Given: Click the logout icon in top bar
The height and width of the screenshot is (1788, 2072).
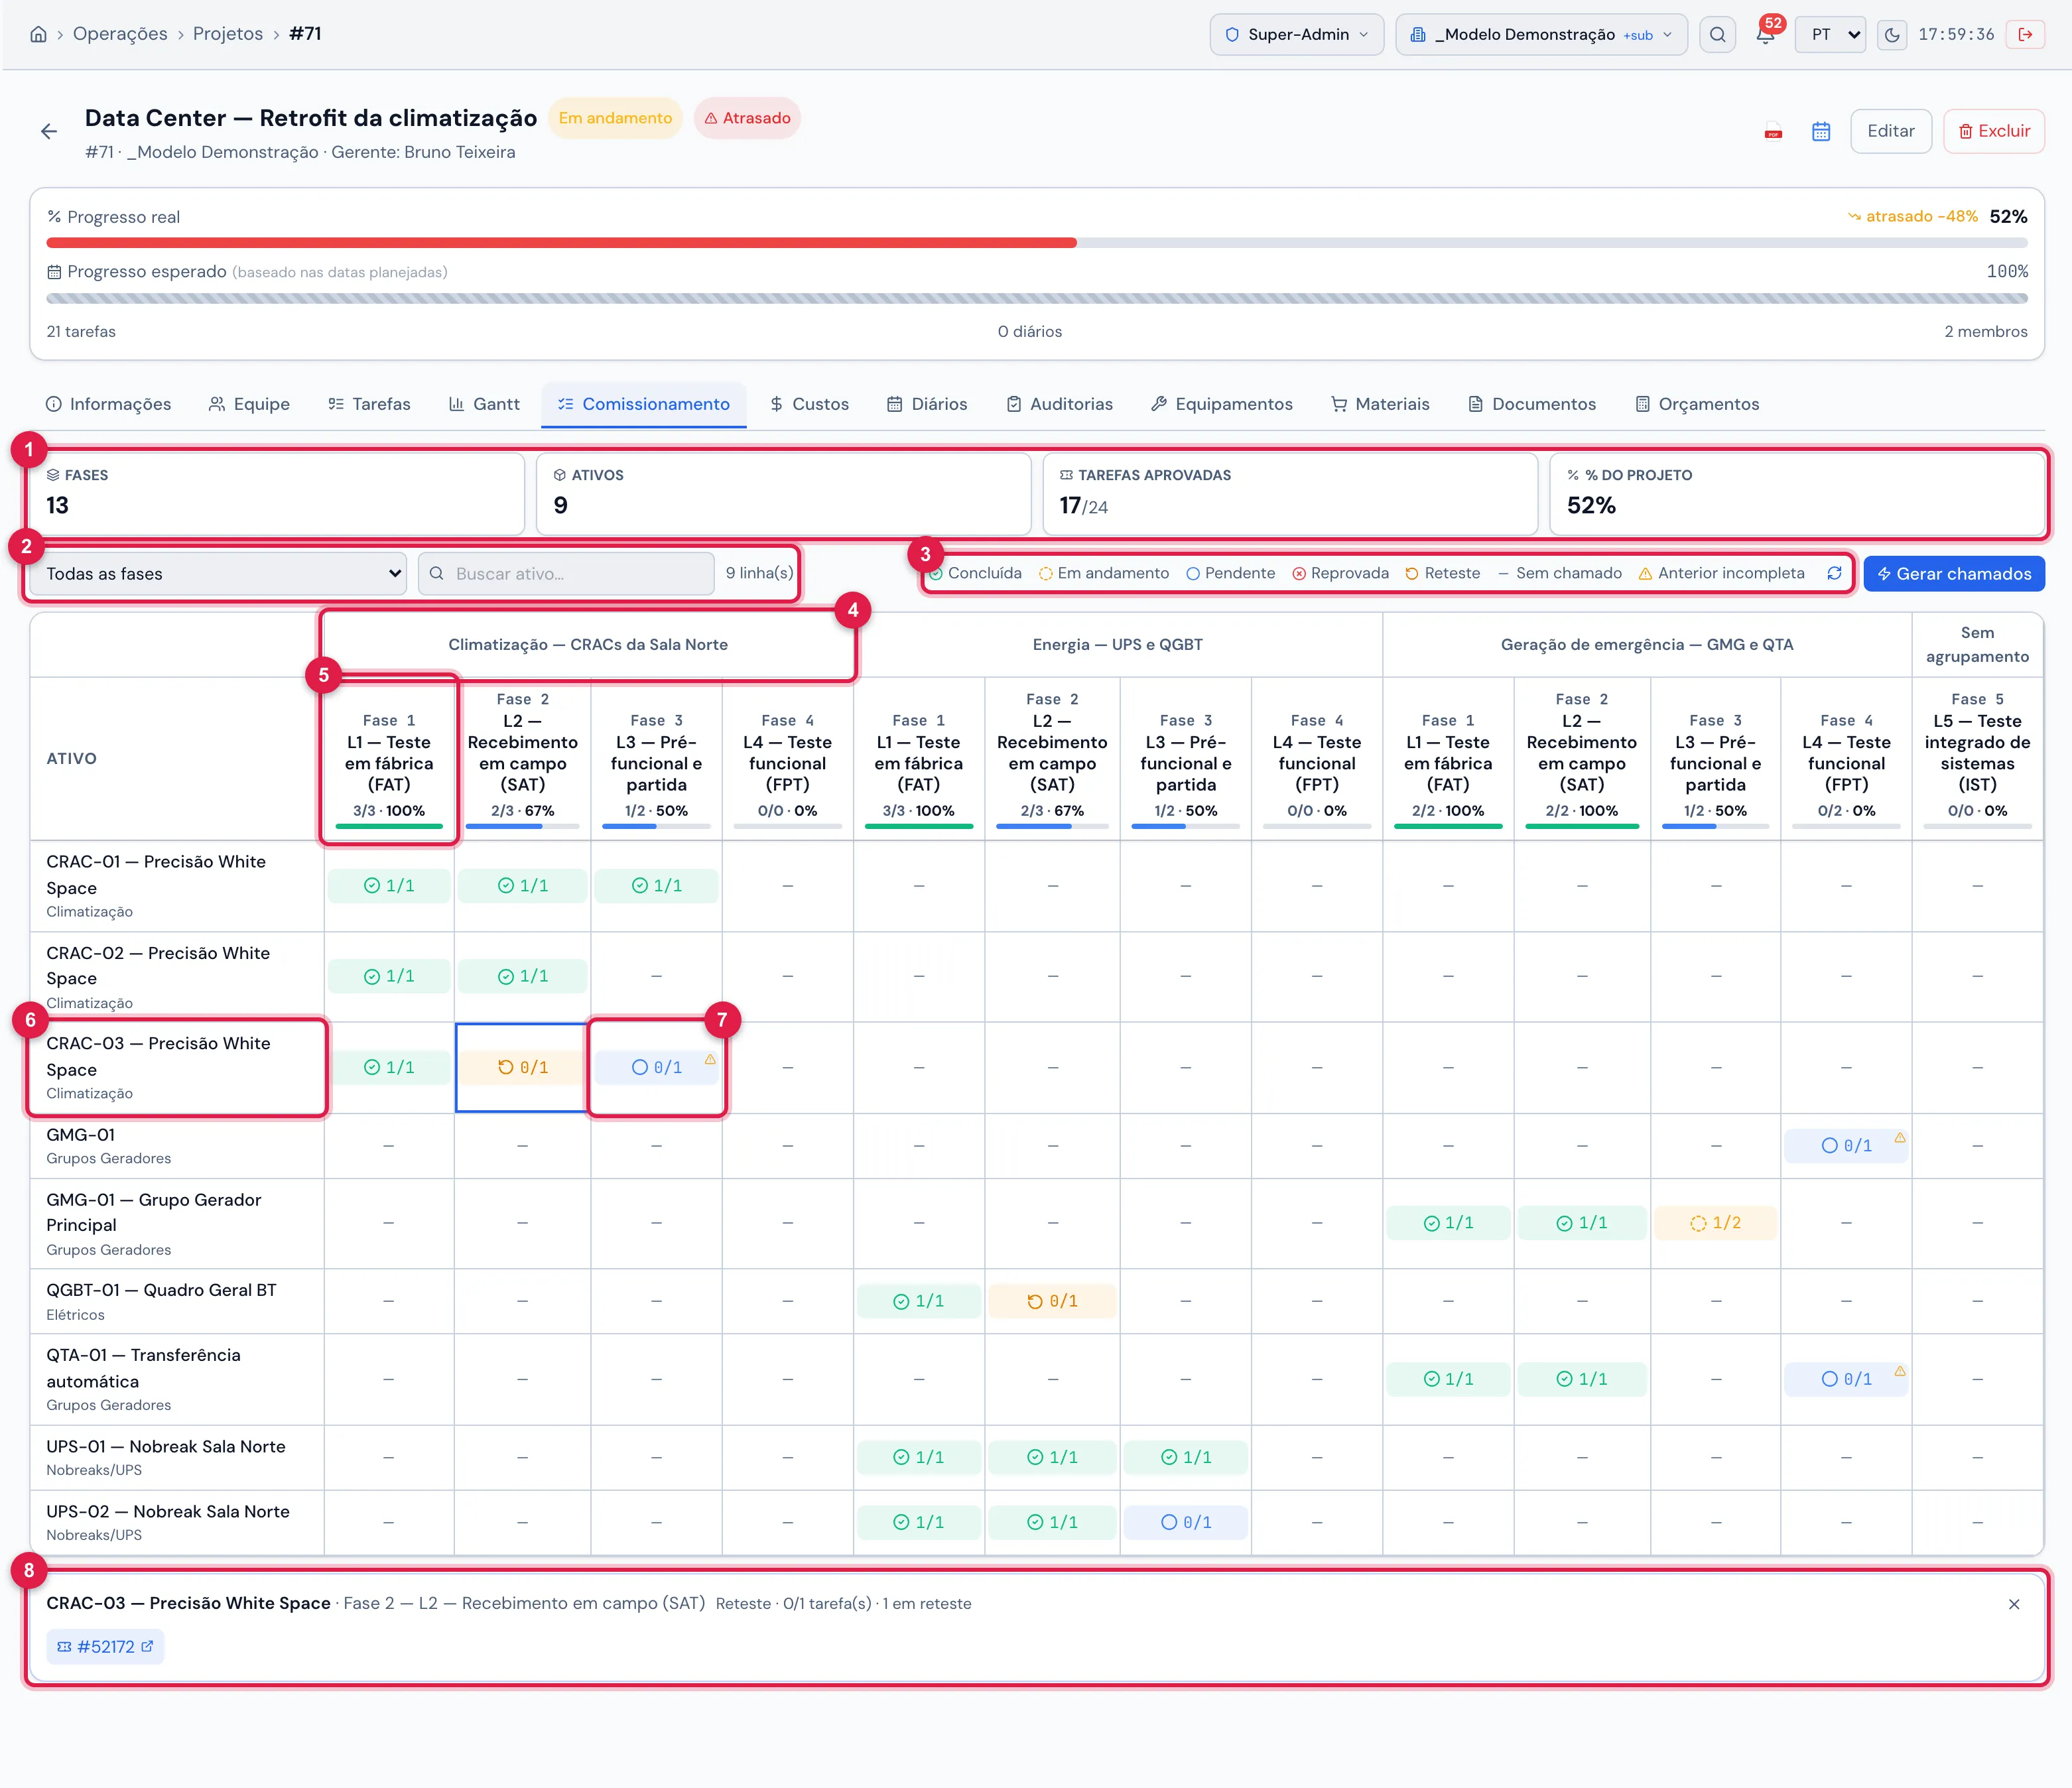Looking at the screenshot, I should coord(2025,34).
